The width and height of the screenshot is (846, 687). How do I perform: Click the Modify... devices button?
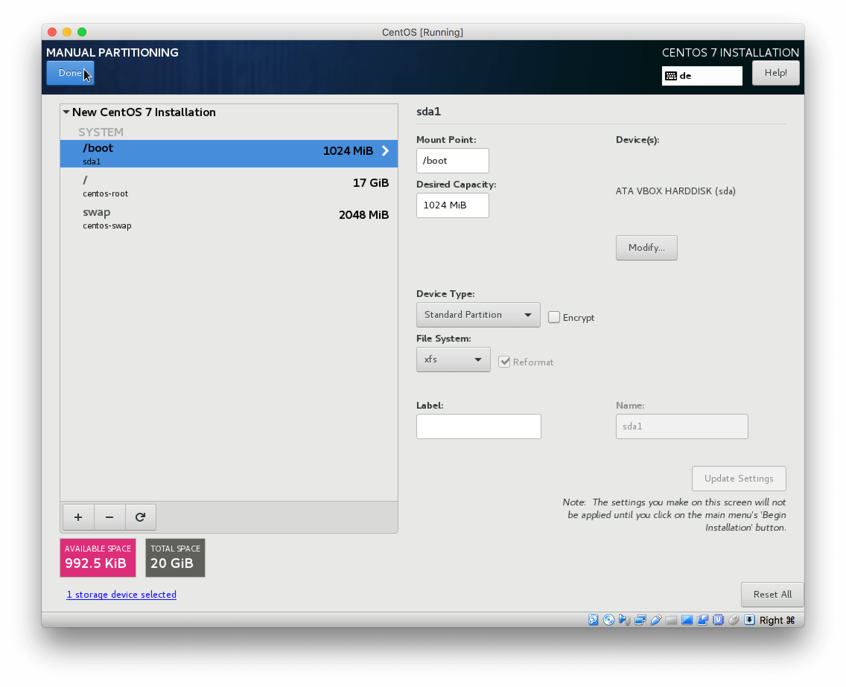(646, 248)
